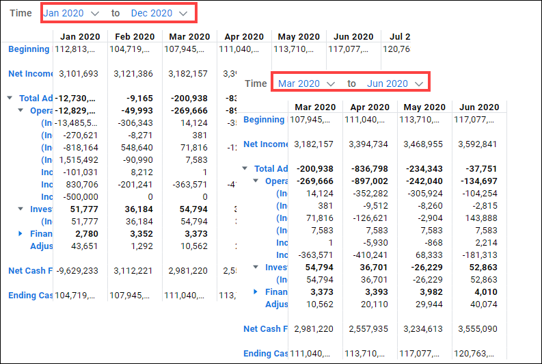This screenshot has height=364, width=542.
Task: Click Net Cash value -9,629,233
Action: 77,270
